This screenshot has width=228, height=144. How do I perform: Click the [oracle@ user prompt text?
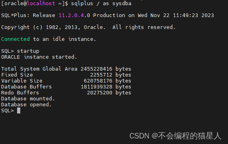14,3
